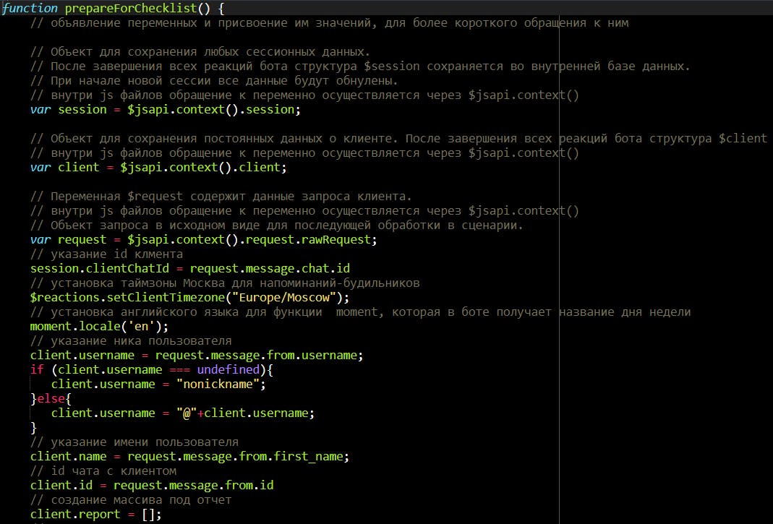Click the 'client.id = request.message.from.id' line
Viewport: 773px width, 524px height.
(152, 486)
